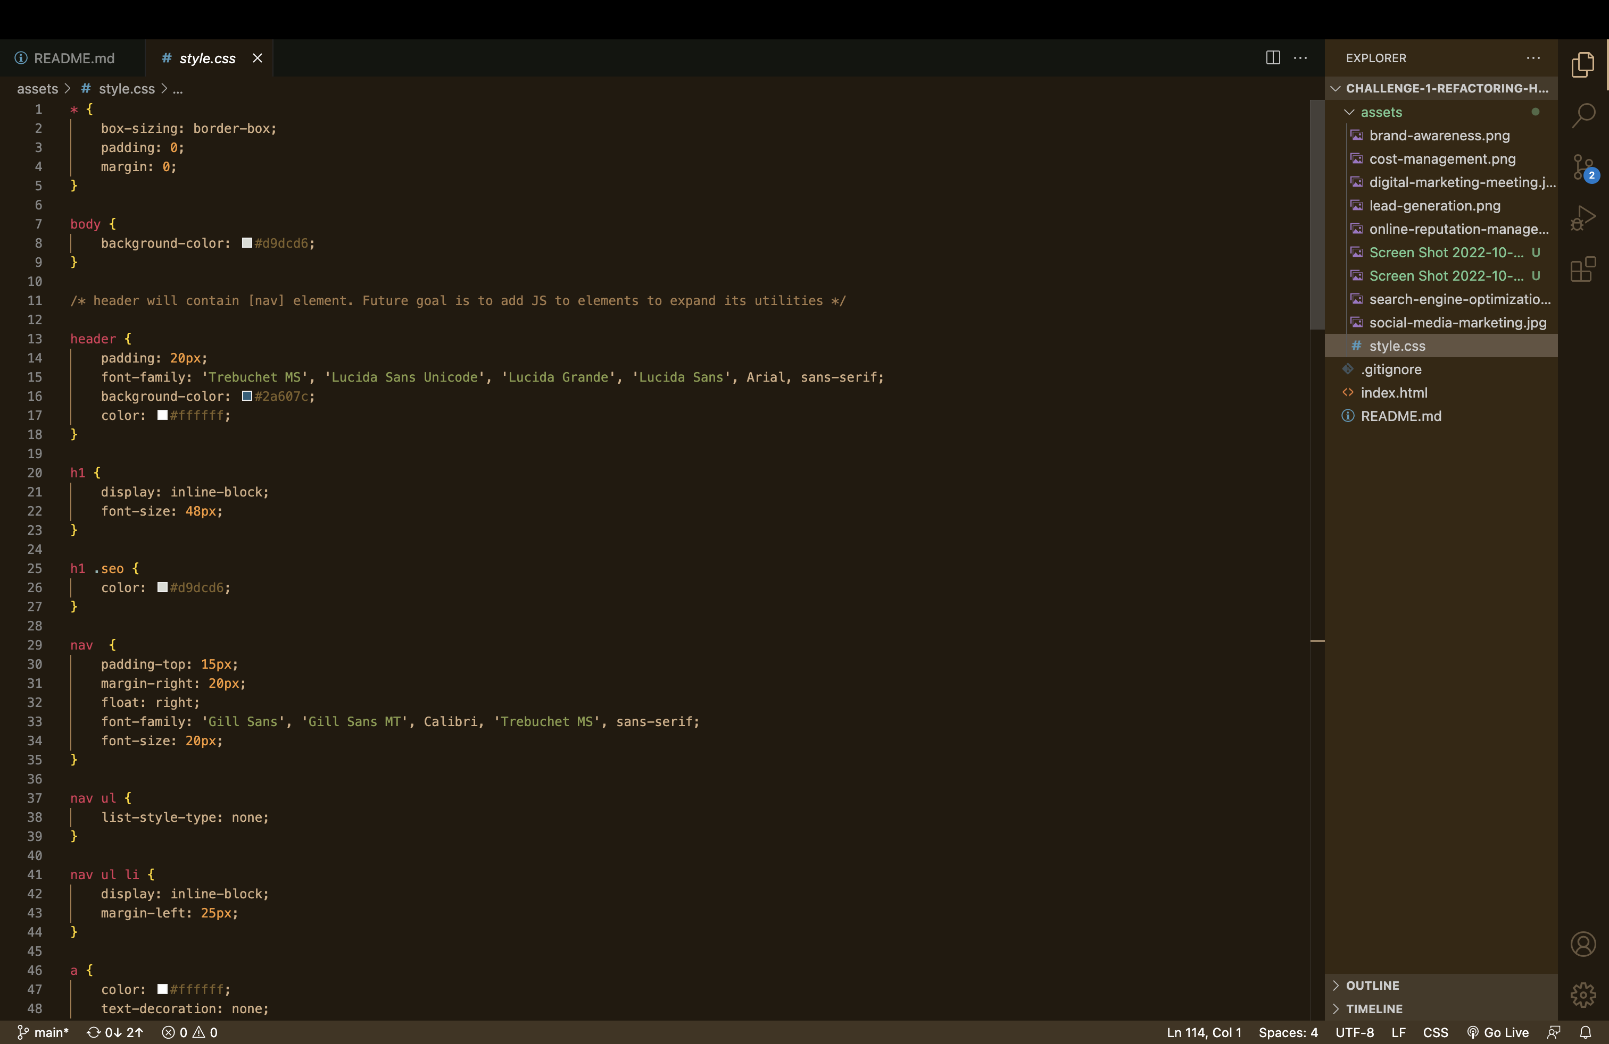
Task: Open index.html from the Explorer
Action: (1394, 392)
